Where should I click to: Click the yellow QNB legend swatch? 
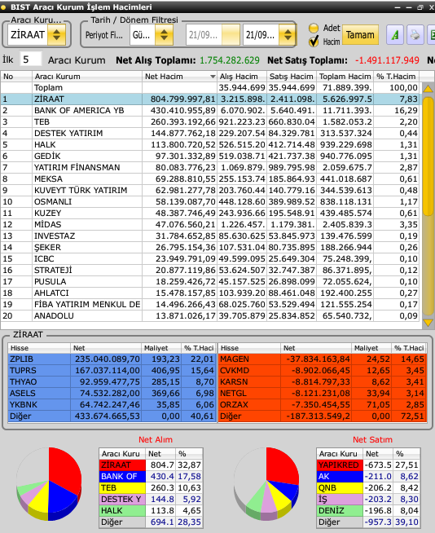340,488
